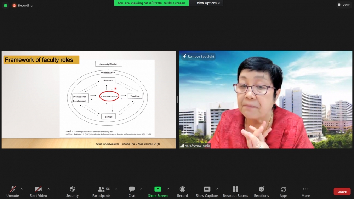The height and width of the screenshot is (199, 354).
Task: Open Breakout Rooms
Action: click(x=235, y=189)
